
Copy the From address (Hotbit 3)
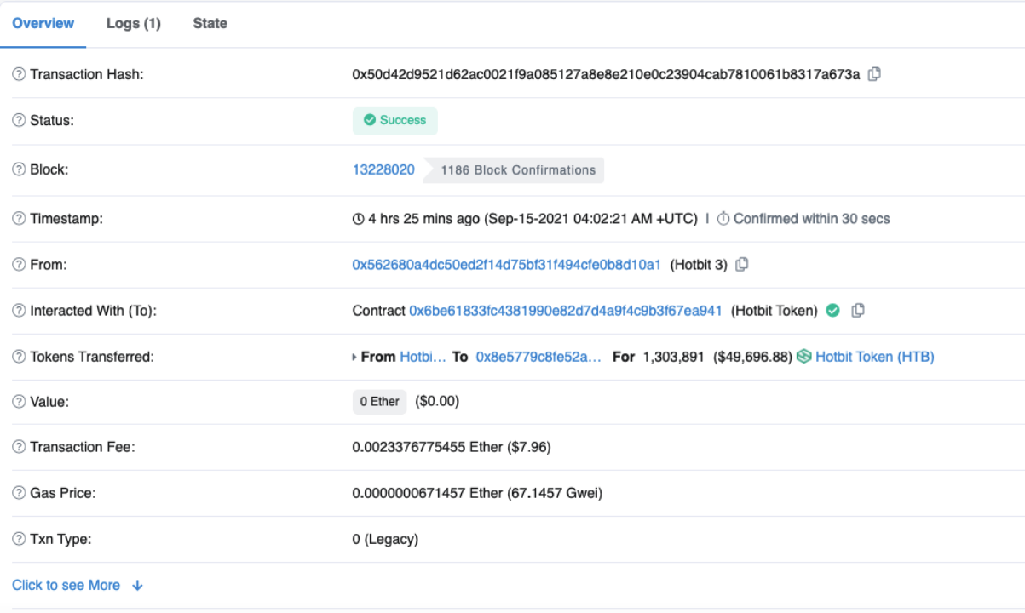742,265
